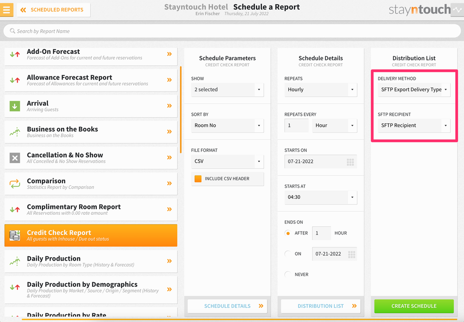Viewport: 464px width, 322px height.
Task: Open the Daily Production chevron
Action: click(x=169, y=261)
